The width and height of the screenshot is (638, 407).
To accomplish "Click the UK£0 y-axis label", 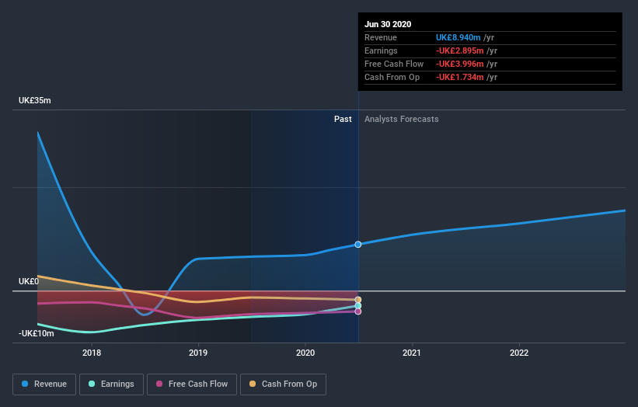I will pyautogui.click(x=29, y=281).
